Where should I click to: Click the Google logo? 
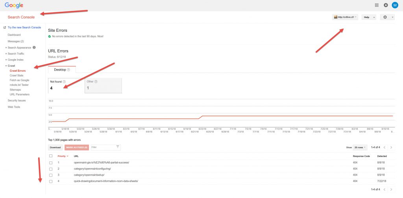coord(14,5)
